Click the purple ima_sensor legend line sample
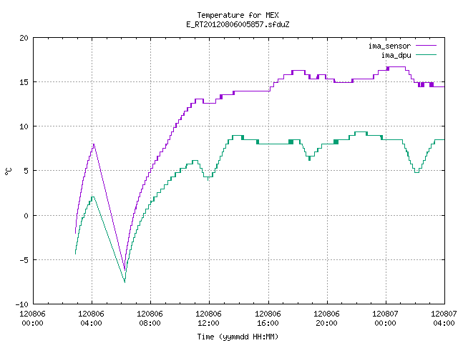The height and width of the screenshot is (343, 458). pyautogui.click(x=426, y=46)
